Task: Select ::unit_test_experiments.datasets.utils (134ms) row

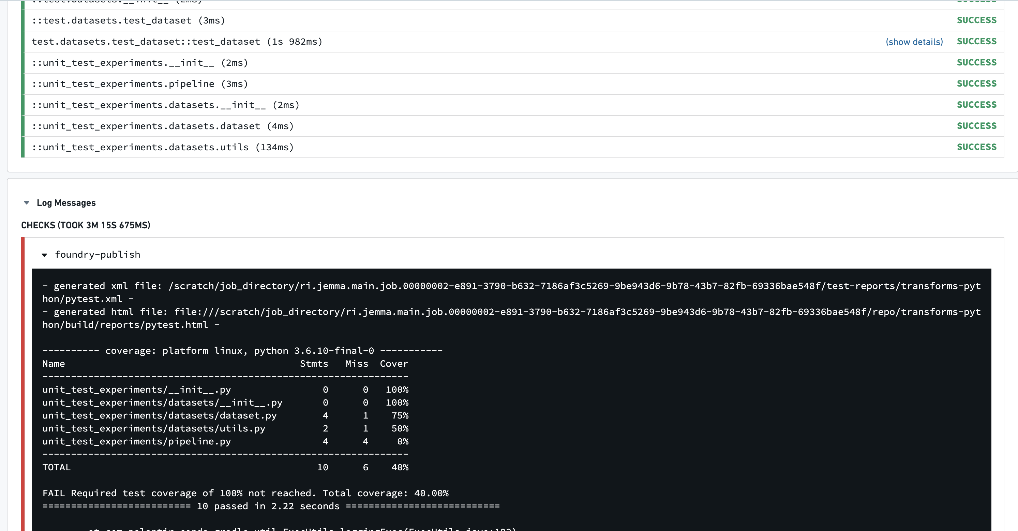Action: [x=512, y=147]
